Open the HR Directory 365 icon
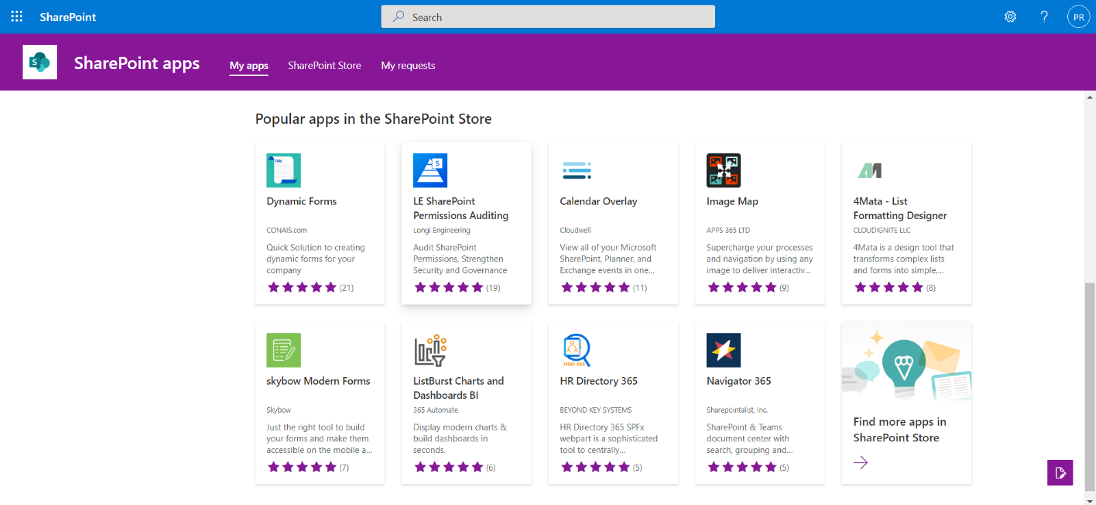Viewport: 1096px width, 505px height. coord(577,350)
